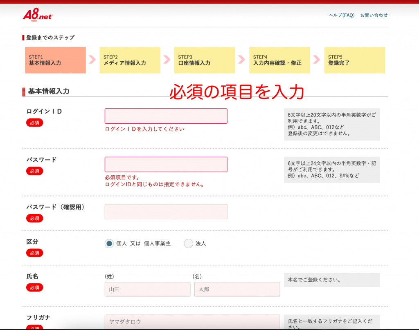Click the フリガナ field showing ヤマダタロウ
Screen dimensions: 419x330
tap(192, 321)
